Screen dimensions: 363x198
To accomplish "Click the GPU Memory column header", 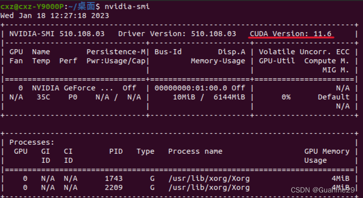I will pyautogui.click(x=327, y=151).
